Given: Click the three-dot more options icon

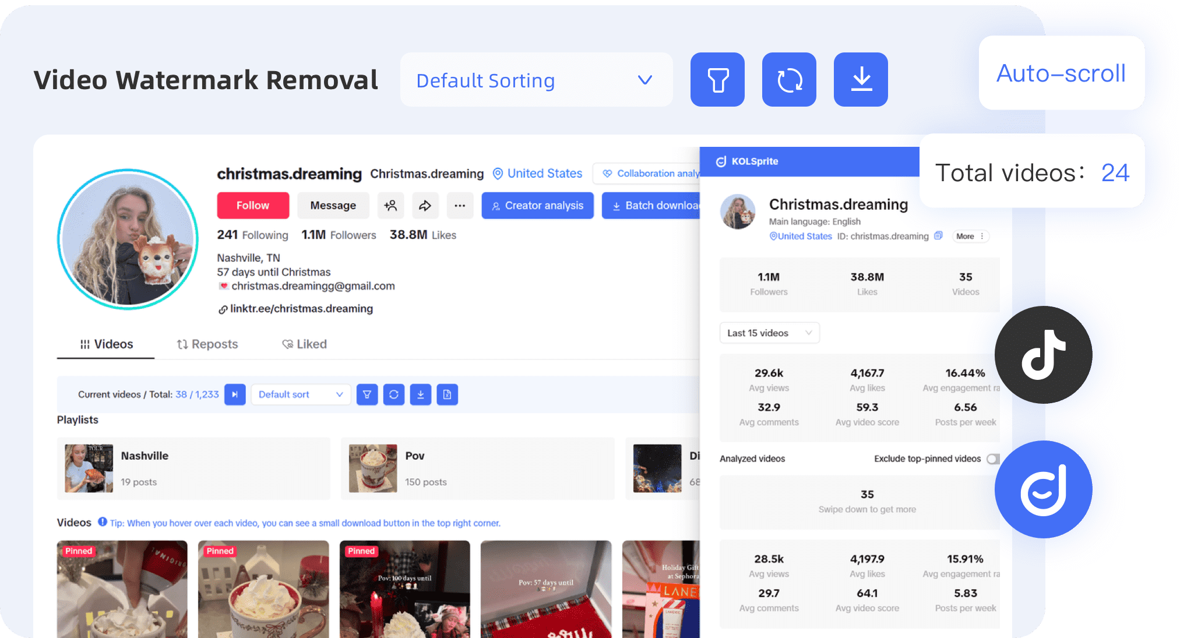Looking at the screenshot, I should click(x=460, y=206).
